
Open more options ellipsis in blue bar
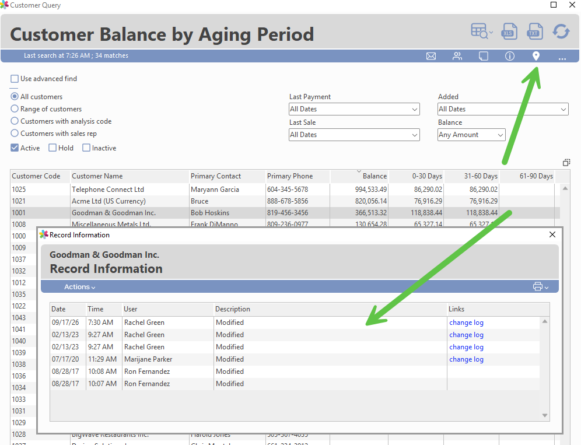pyautogui.click(x=562, y=58)
